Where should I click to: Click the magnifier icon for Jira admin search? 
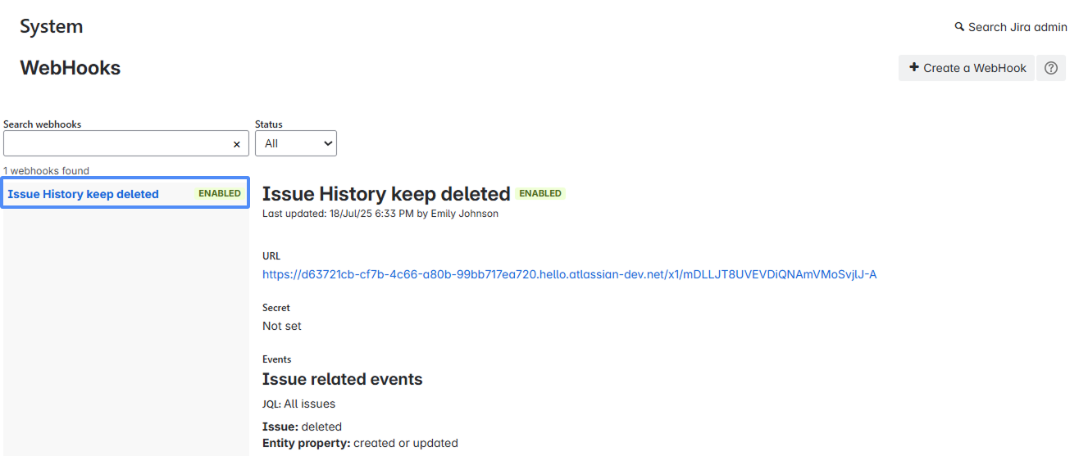coord(959,27)
